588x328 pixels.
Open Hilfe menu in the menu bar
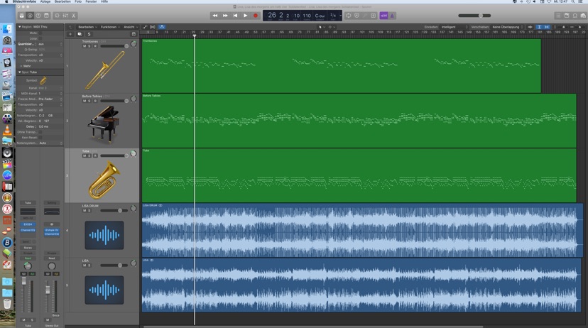tap(104, 1)
